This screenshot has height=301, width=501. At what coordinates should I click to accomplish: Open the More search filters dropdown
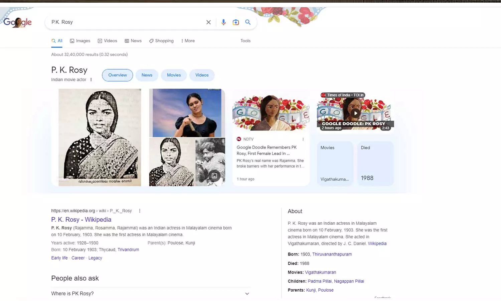click(x=188, y=41)
